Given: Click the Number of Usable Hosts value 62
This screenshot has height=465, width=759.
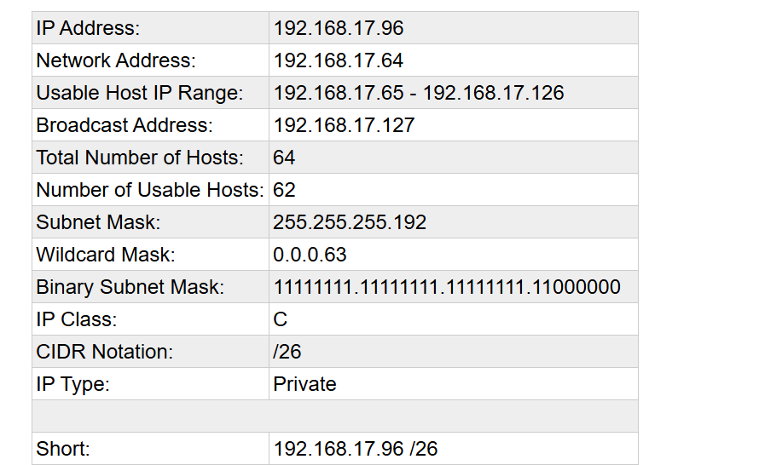Looking at the screenshot, I should click(284, 190).
